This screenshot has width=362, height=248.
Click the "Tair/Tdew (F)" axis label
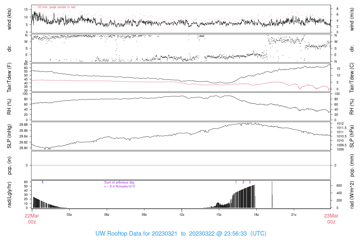9,78
